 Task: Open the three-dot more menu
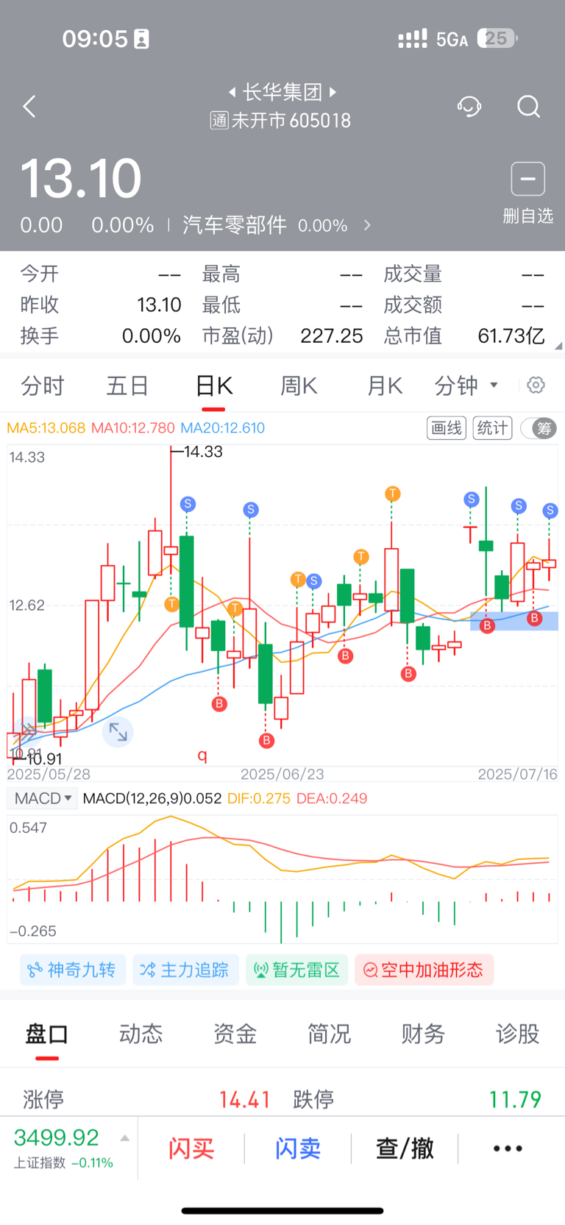point(508,1148)
